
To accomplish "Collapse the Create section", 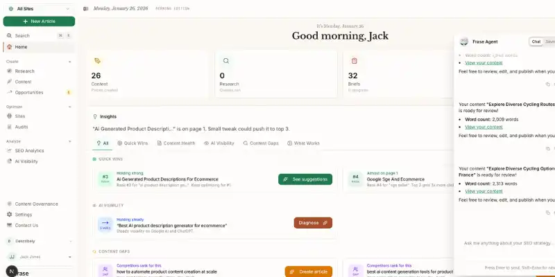I will (70, 62).
